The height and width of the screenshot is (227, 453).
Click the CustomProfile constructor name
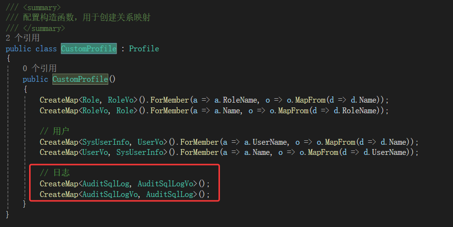[80, 79]
